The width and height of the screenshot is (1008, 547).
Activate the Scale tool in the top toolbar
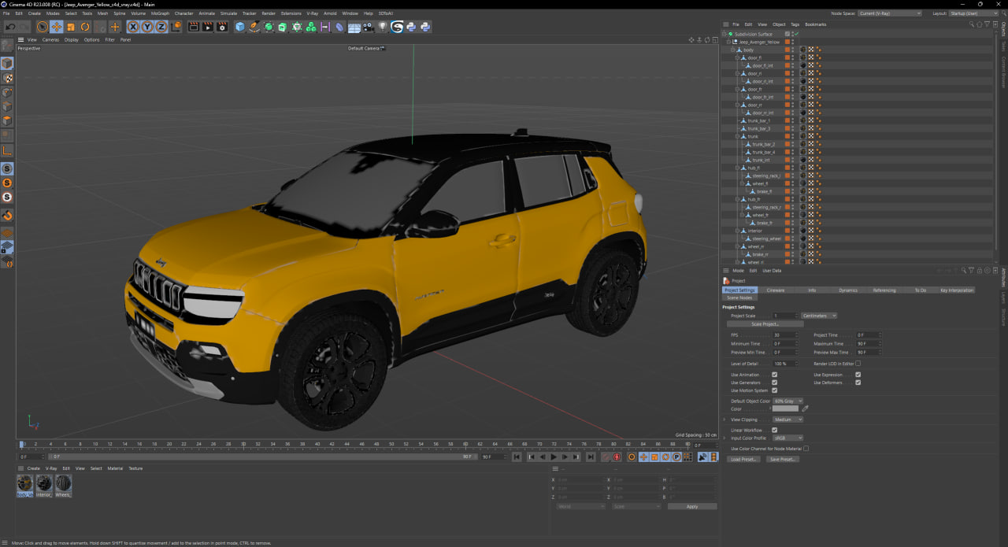point(71,27)
